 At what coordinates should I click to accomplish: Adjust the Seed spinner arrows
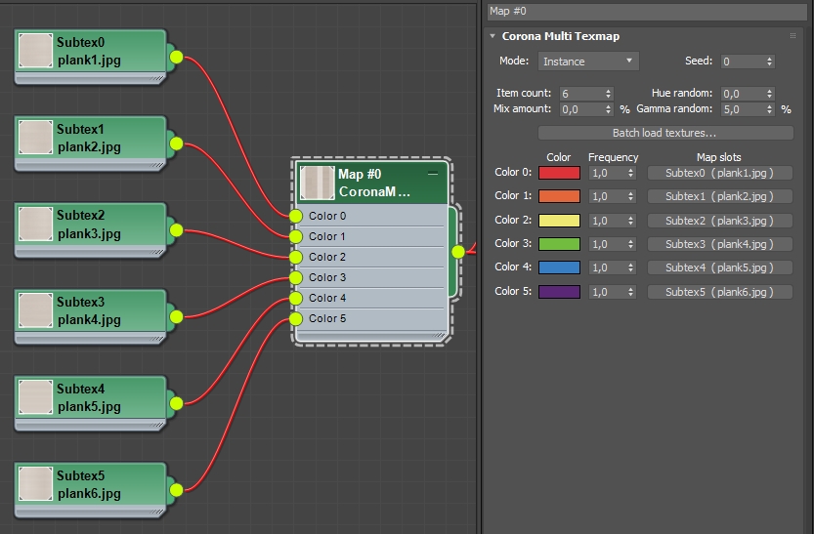770,62
